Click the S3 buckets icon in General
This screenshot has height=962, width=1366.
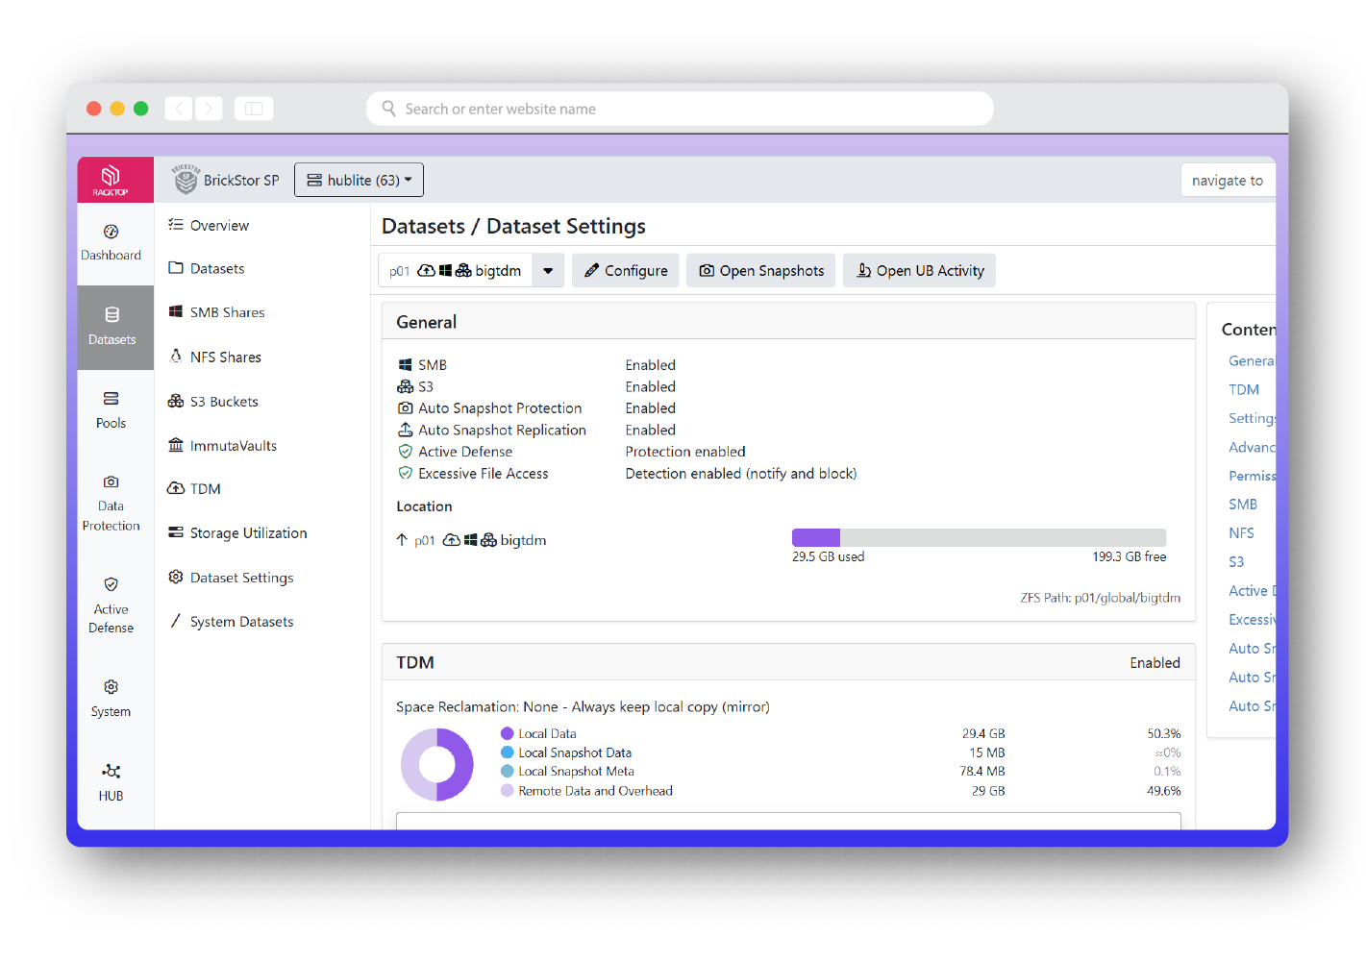click(405, 386)
